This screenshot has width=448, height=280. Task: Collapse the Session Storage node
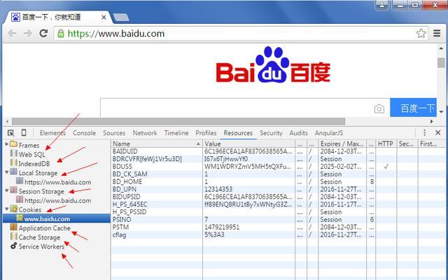pyautogui.click(x=7, y=190)
